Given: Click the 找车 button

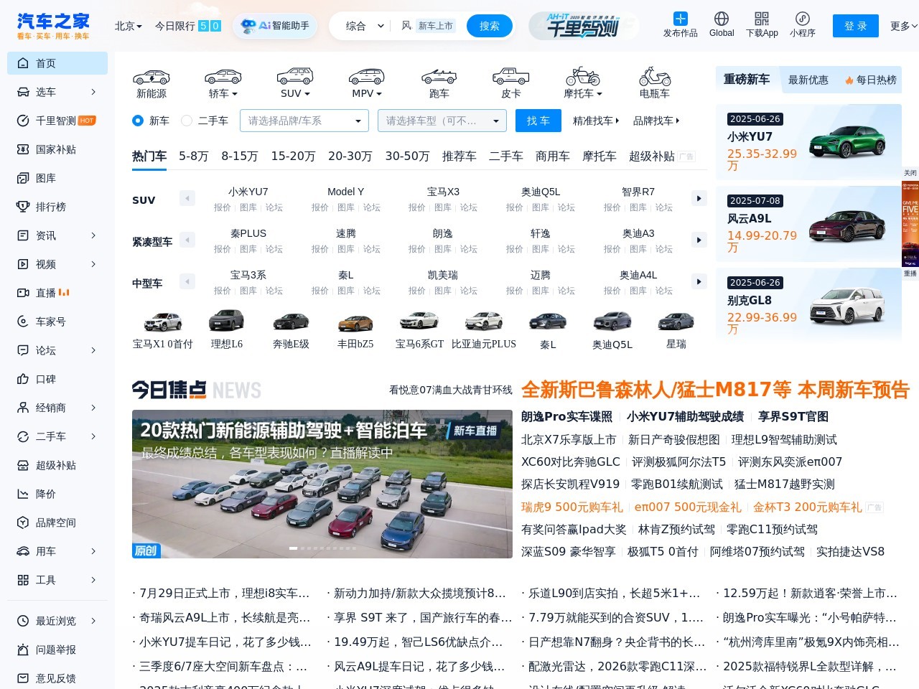Looking at the screenshot, I should coord(538,121).
